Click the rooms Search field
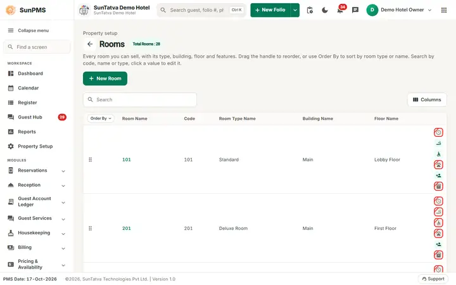This screenshot has width=456, height=285. point(140,100)
